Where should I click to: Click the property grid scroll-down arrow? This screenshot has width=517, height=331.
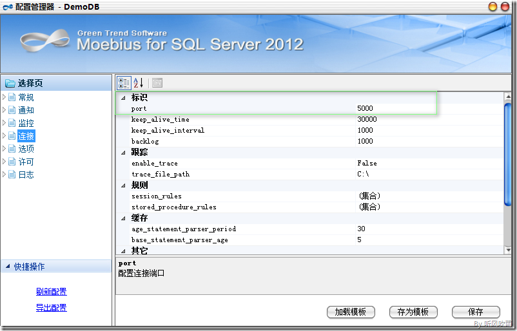tap(508, 250)
